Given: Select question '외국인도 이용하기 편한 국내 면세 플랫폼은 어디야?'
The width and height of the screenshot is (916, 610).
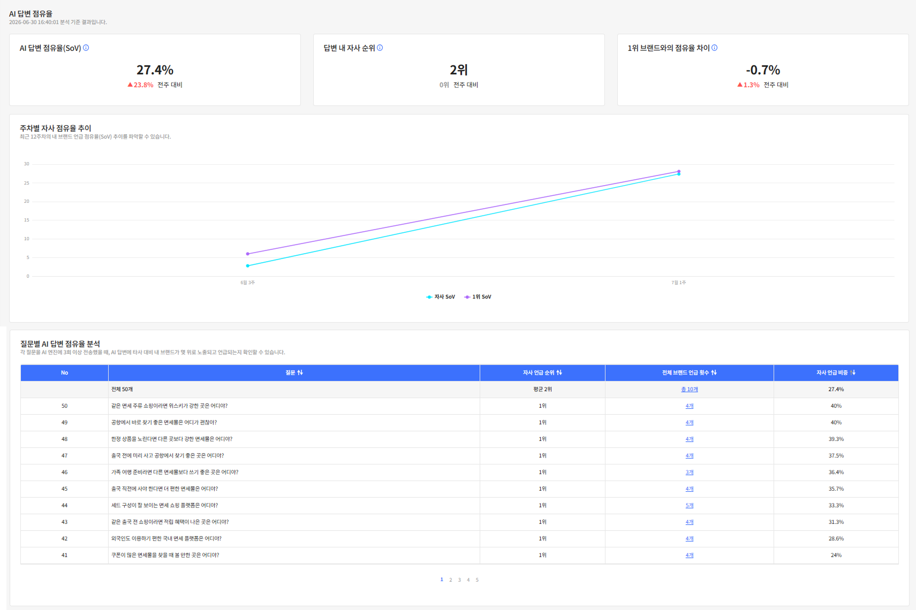Looking at the screenshot, I should pos(166,539).
